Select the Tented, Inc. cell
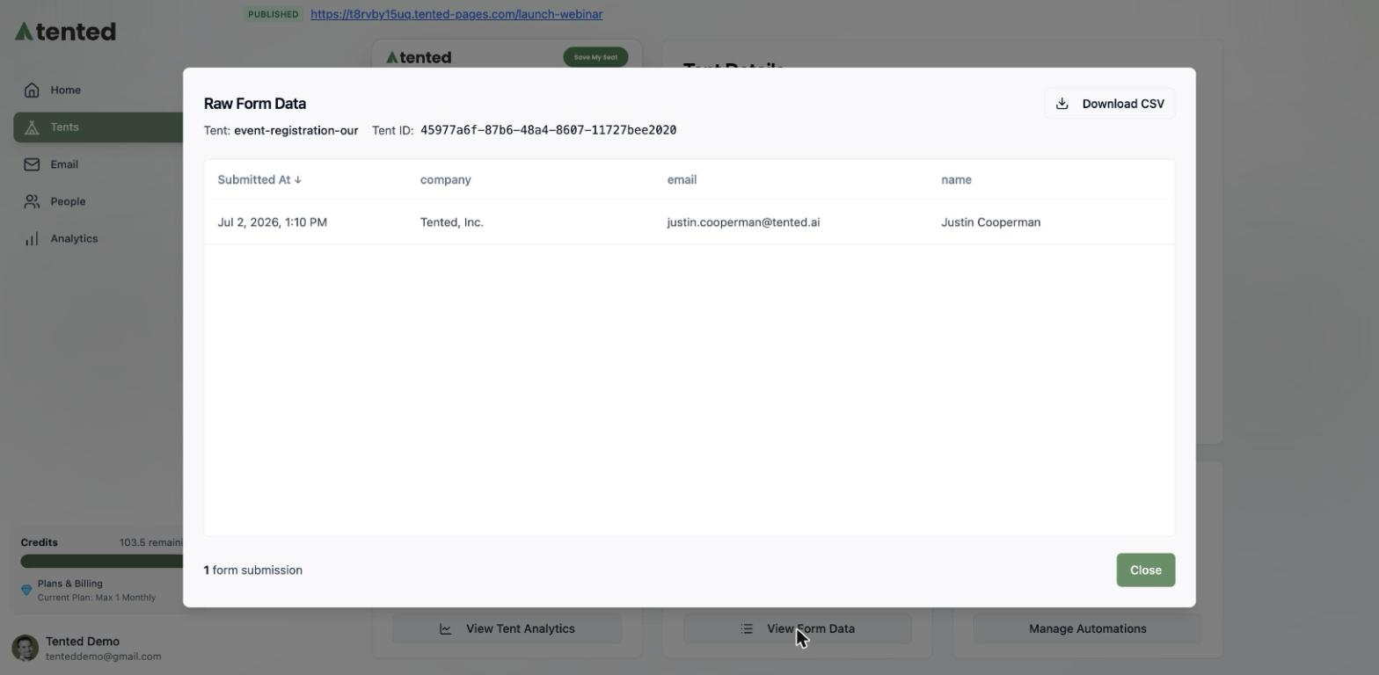The width and height of the screenshot is (1379, 675). [x=451, y=222]
